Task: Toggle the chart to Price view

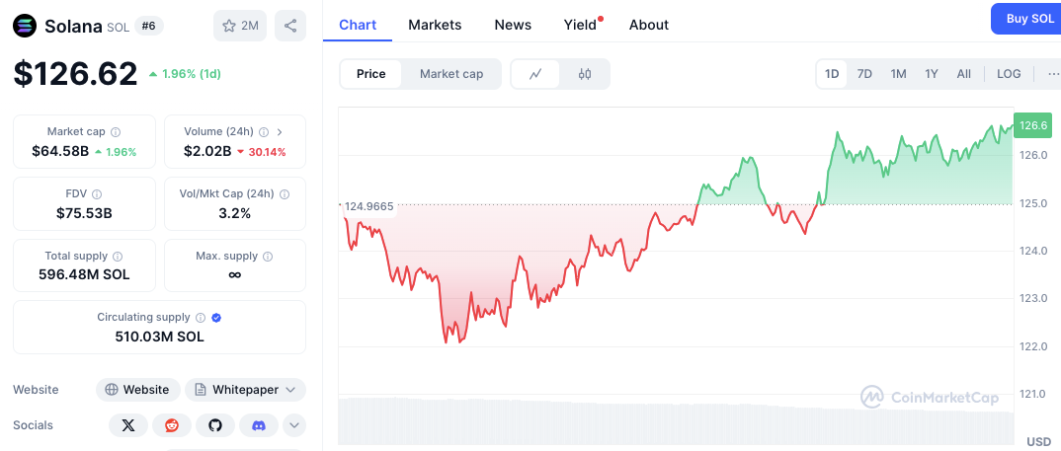Action: coord(370,74)
